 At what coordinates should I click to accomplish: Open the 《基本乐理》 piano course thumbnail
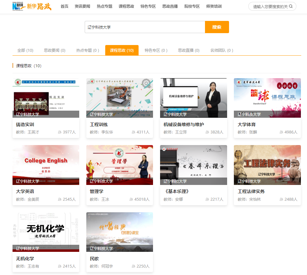(x=193, y=165)
